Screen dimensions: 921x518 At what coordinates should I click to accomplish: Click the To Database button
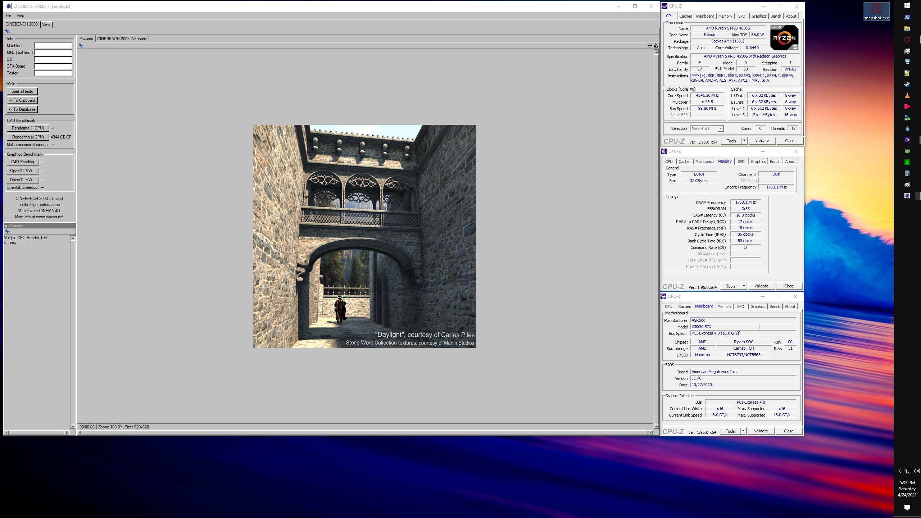pos(22,109)
